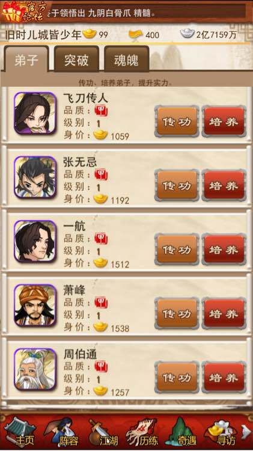Click 传功 for 一航
The width and height of the screenshot is (253, 451).
click(177, 250)
